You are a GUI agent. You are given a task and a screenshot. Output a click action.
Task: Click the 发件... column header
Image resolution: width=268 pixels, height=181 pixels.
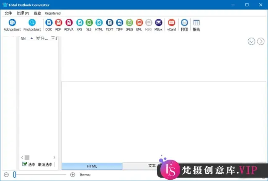click(42, 38)
